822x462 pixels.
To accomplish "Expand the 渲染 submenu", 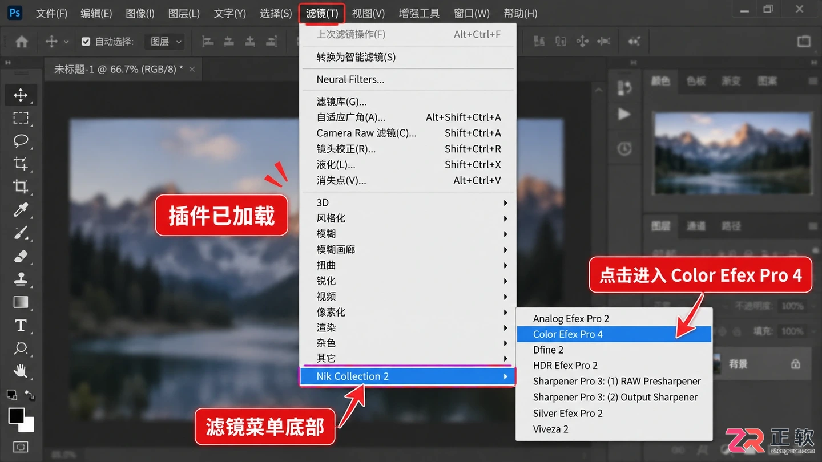I will point(408,327).
